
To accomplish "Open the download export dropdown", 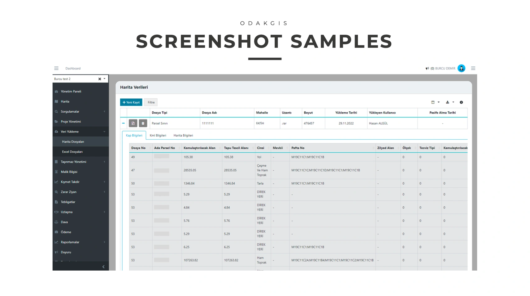I will pos(450,102).
